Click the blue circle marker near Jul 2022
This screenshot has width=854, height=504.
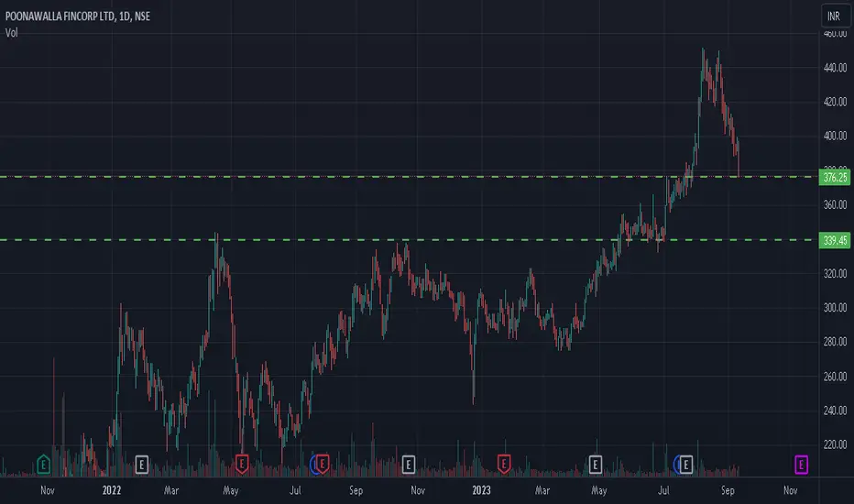click(313, 465)
